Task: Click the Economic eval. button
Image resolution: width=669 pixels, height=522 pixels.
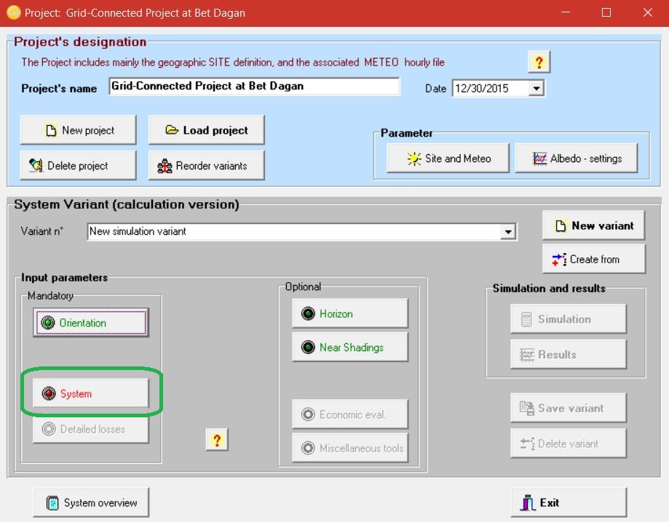Action: point(350,414)
